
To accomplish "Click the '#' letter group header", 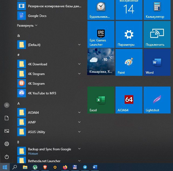I will (x=18, y=55).
